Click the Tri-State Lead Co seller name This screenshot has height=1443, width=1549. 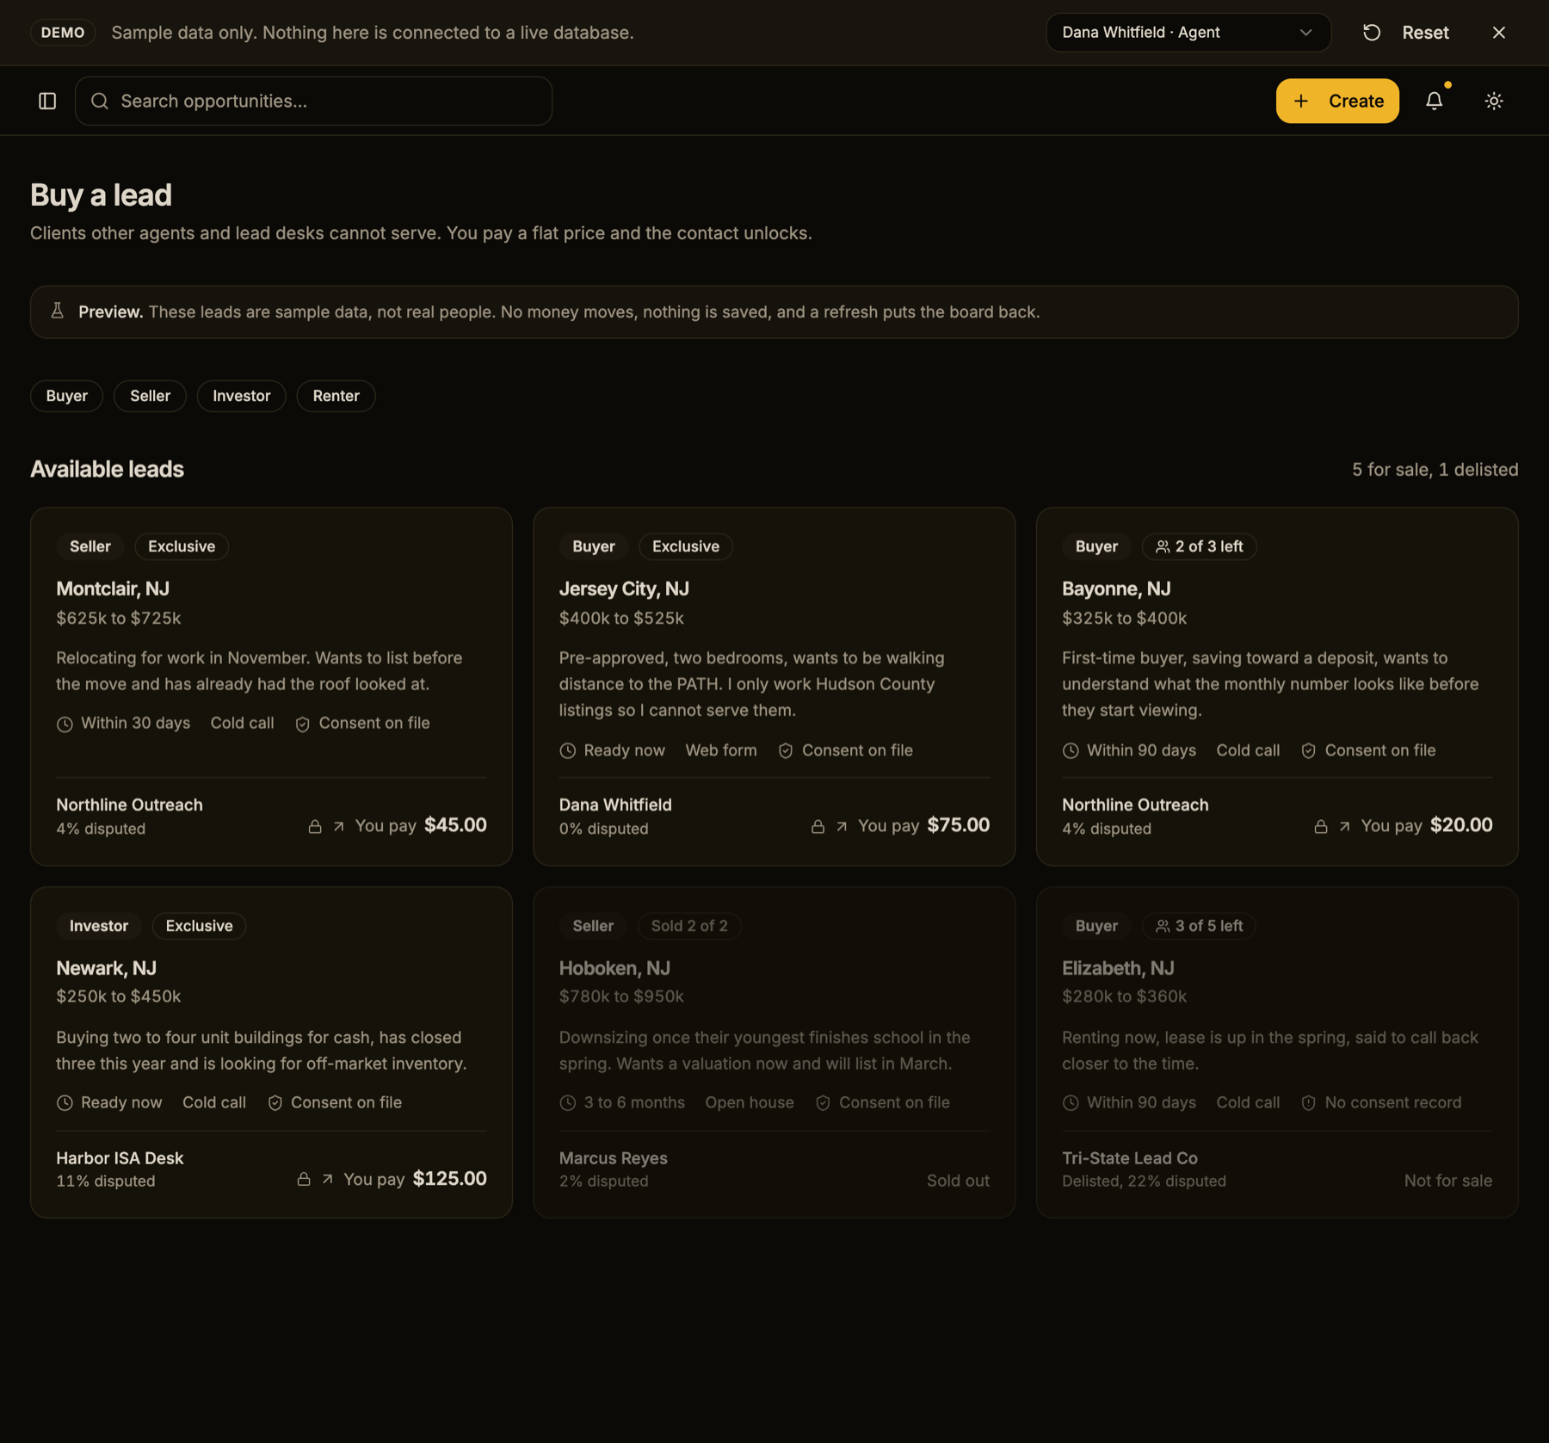tap(1130, 1158)
